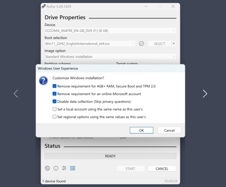The height and width of the screenshot is (187, 226).
Task: Show the Rufus log icon
Action: 73,168
